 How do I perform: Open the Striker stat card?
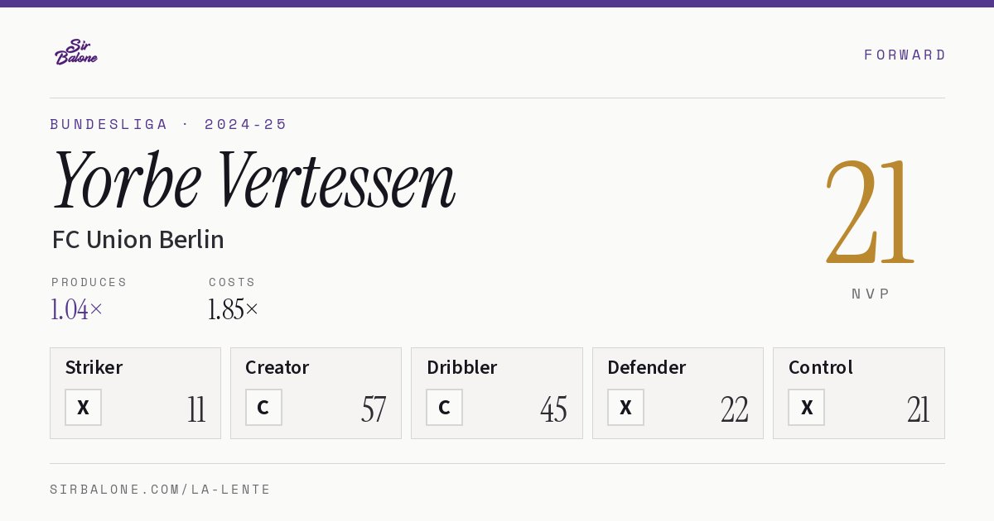[x=135, y=393]
